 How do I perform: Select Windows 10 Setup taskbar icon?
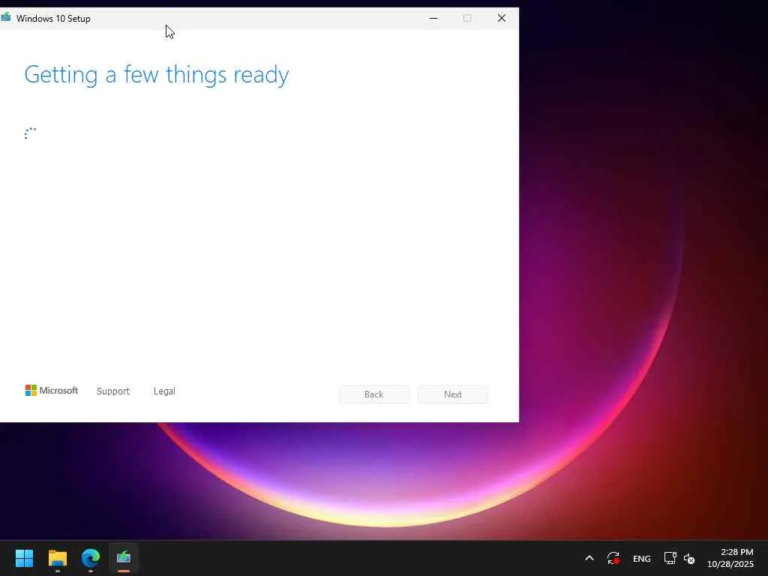(124, 558)
